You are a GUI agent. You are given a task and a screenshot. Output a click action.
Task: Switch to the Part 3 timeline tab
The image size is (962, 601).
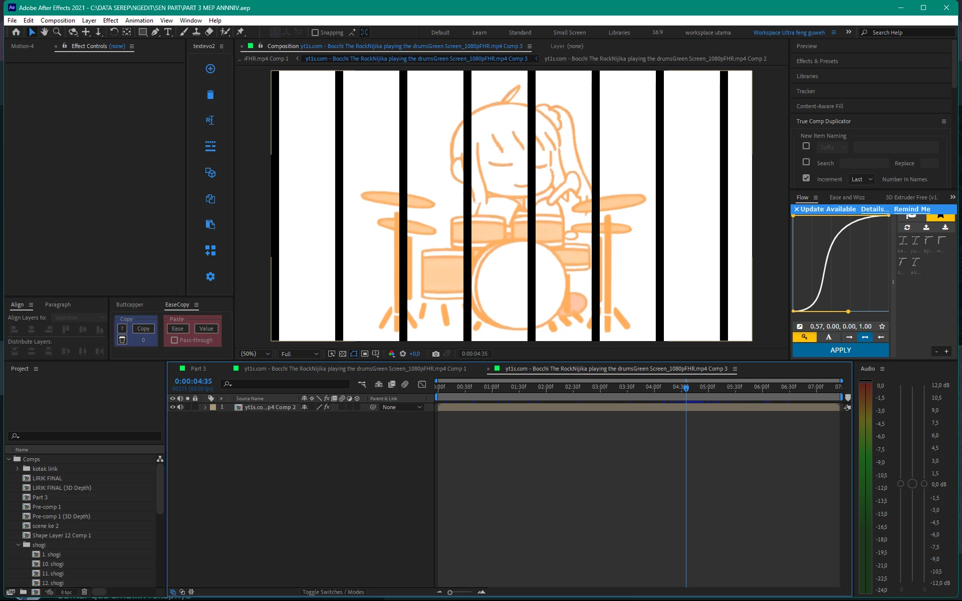tap(198, 369)
